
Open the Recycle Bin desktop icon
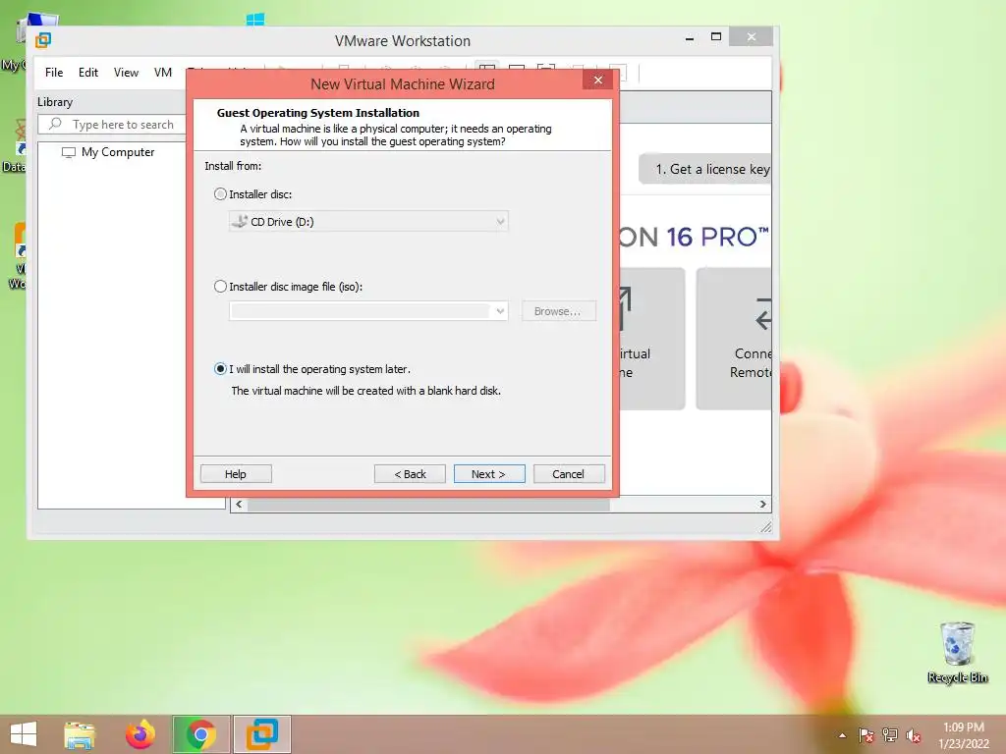click(x=957, y=652)
